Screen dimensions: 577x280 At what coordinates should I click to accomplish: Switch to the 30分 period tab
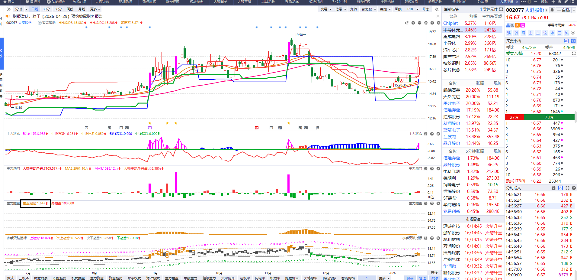tap(46, 9)
